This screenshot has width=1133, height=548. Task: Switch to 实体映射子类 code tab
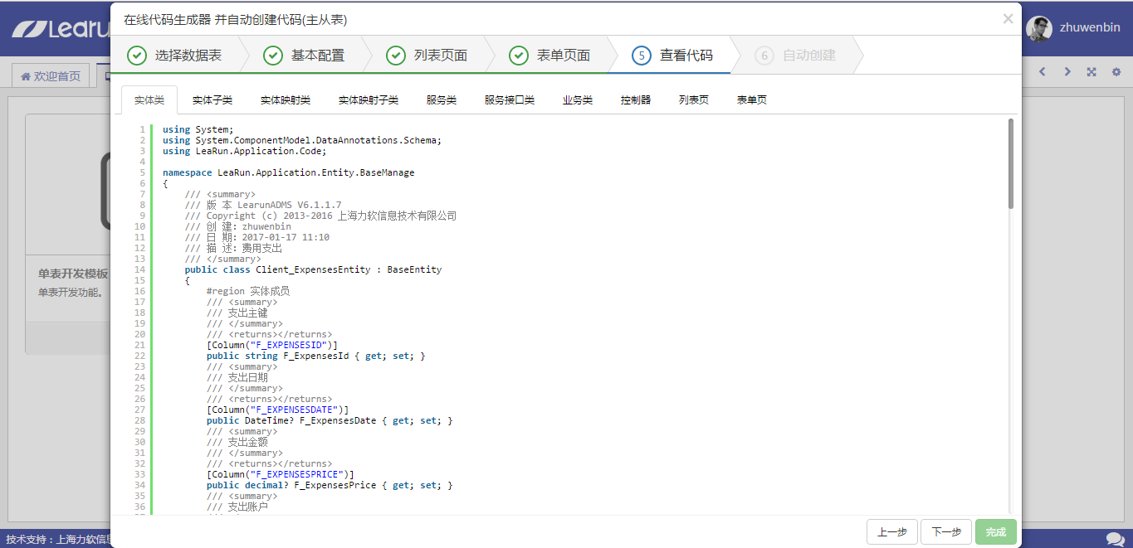click(x=369, y=100)
